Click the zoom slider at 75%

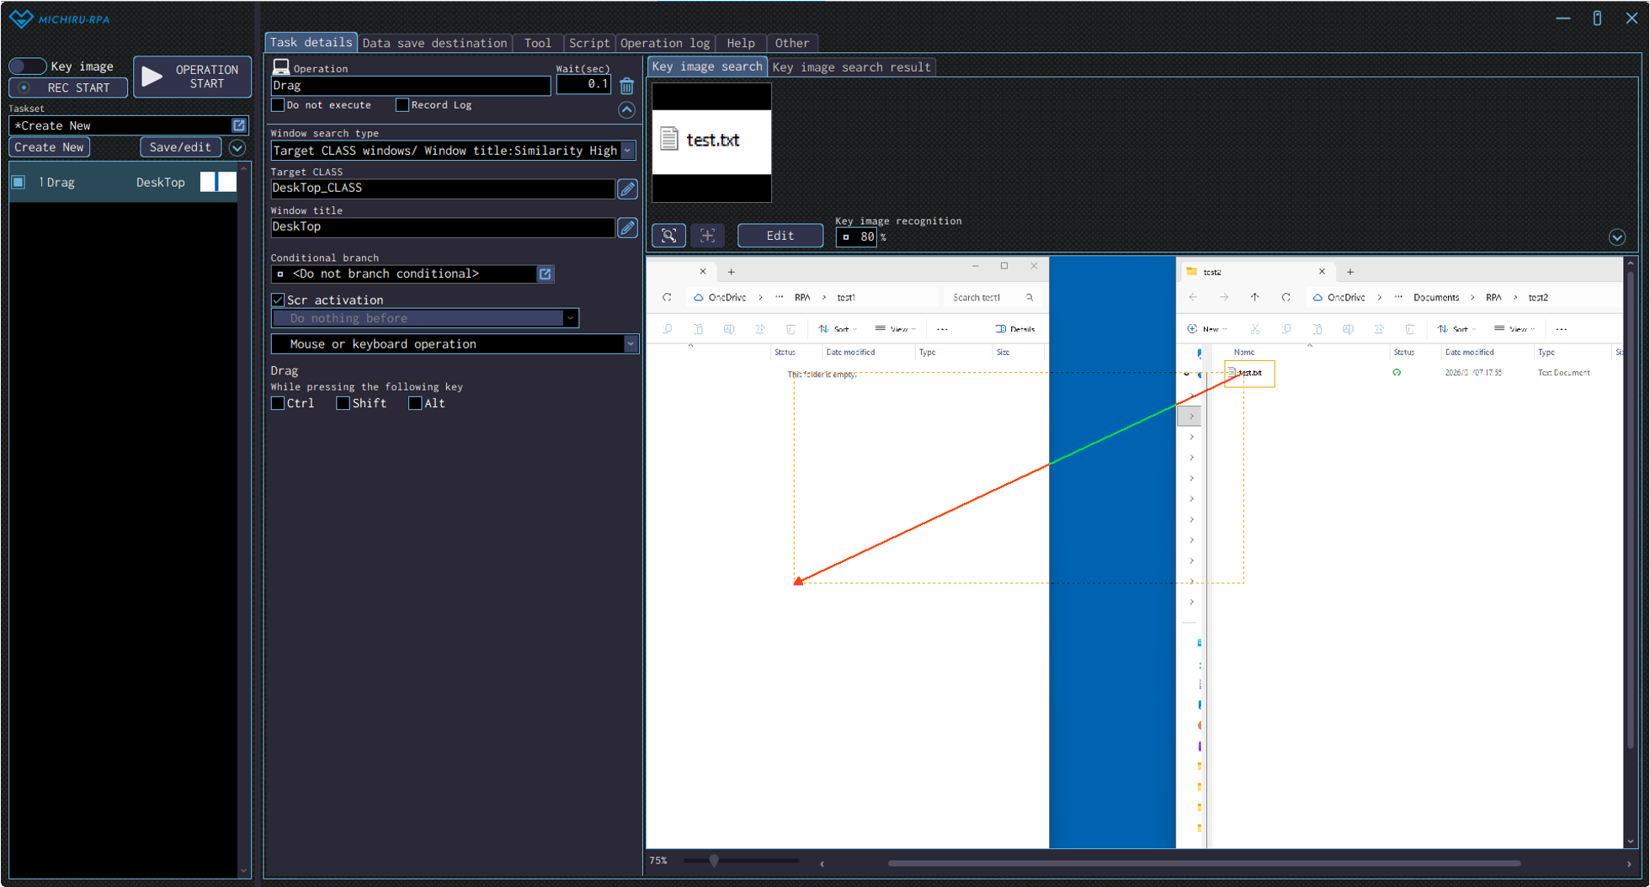click(x=714, y=861)
